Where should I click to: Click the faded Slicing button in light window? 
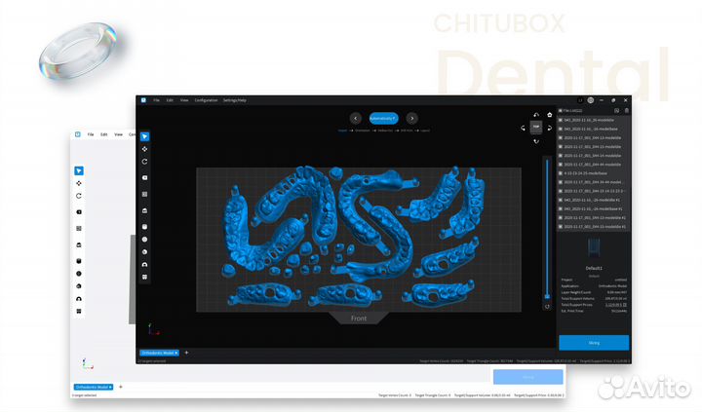tap(528, 377)
